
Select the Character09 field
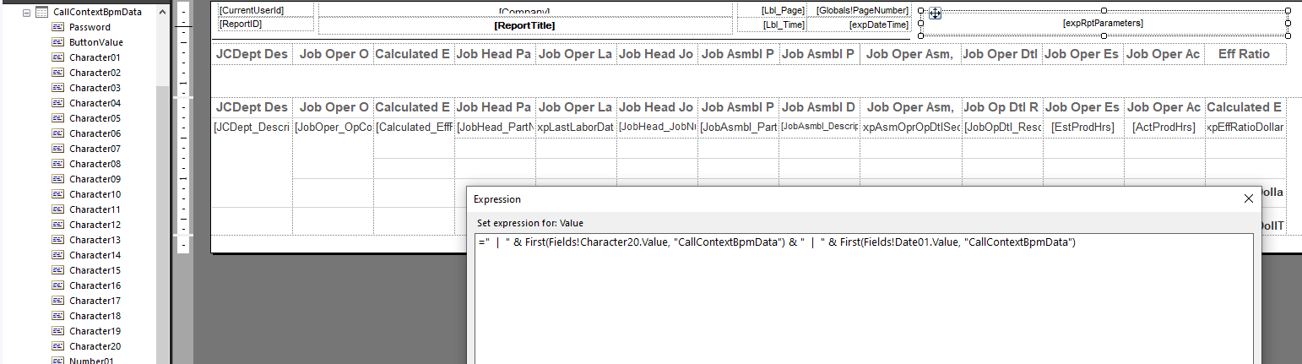point(95,179)
